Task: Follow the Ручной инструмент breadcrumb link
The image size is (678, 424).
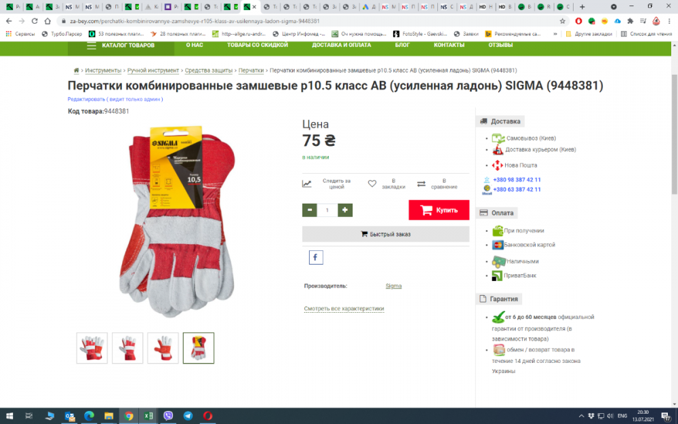Action: 153,71
